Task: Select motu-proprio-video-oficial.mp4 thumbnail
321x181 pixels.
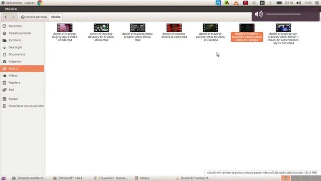Action: coord(137,28)
